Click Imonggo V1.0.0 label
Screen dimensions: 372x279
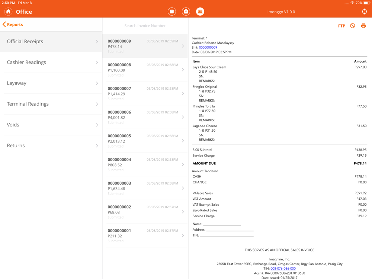pyautogui.click(x=281, y=12)
